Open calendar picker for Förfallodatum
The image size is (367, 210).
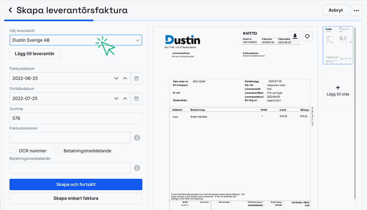click(136, 98)
